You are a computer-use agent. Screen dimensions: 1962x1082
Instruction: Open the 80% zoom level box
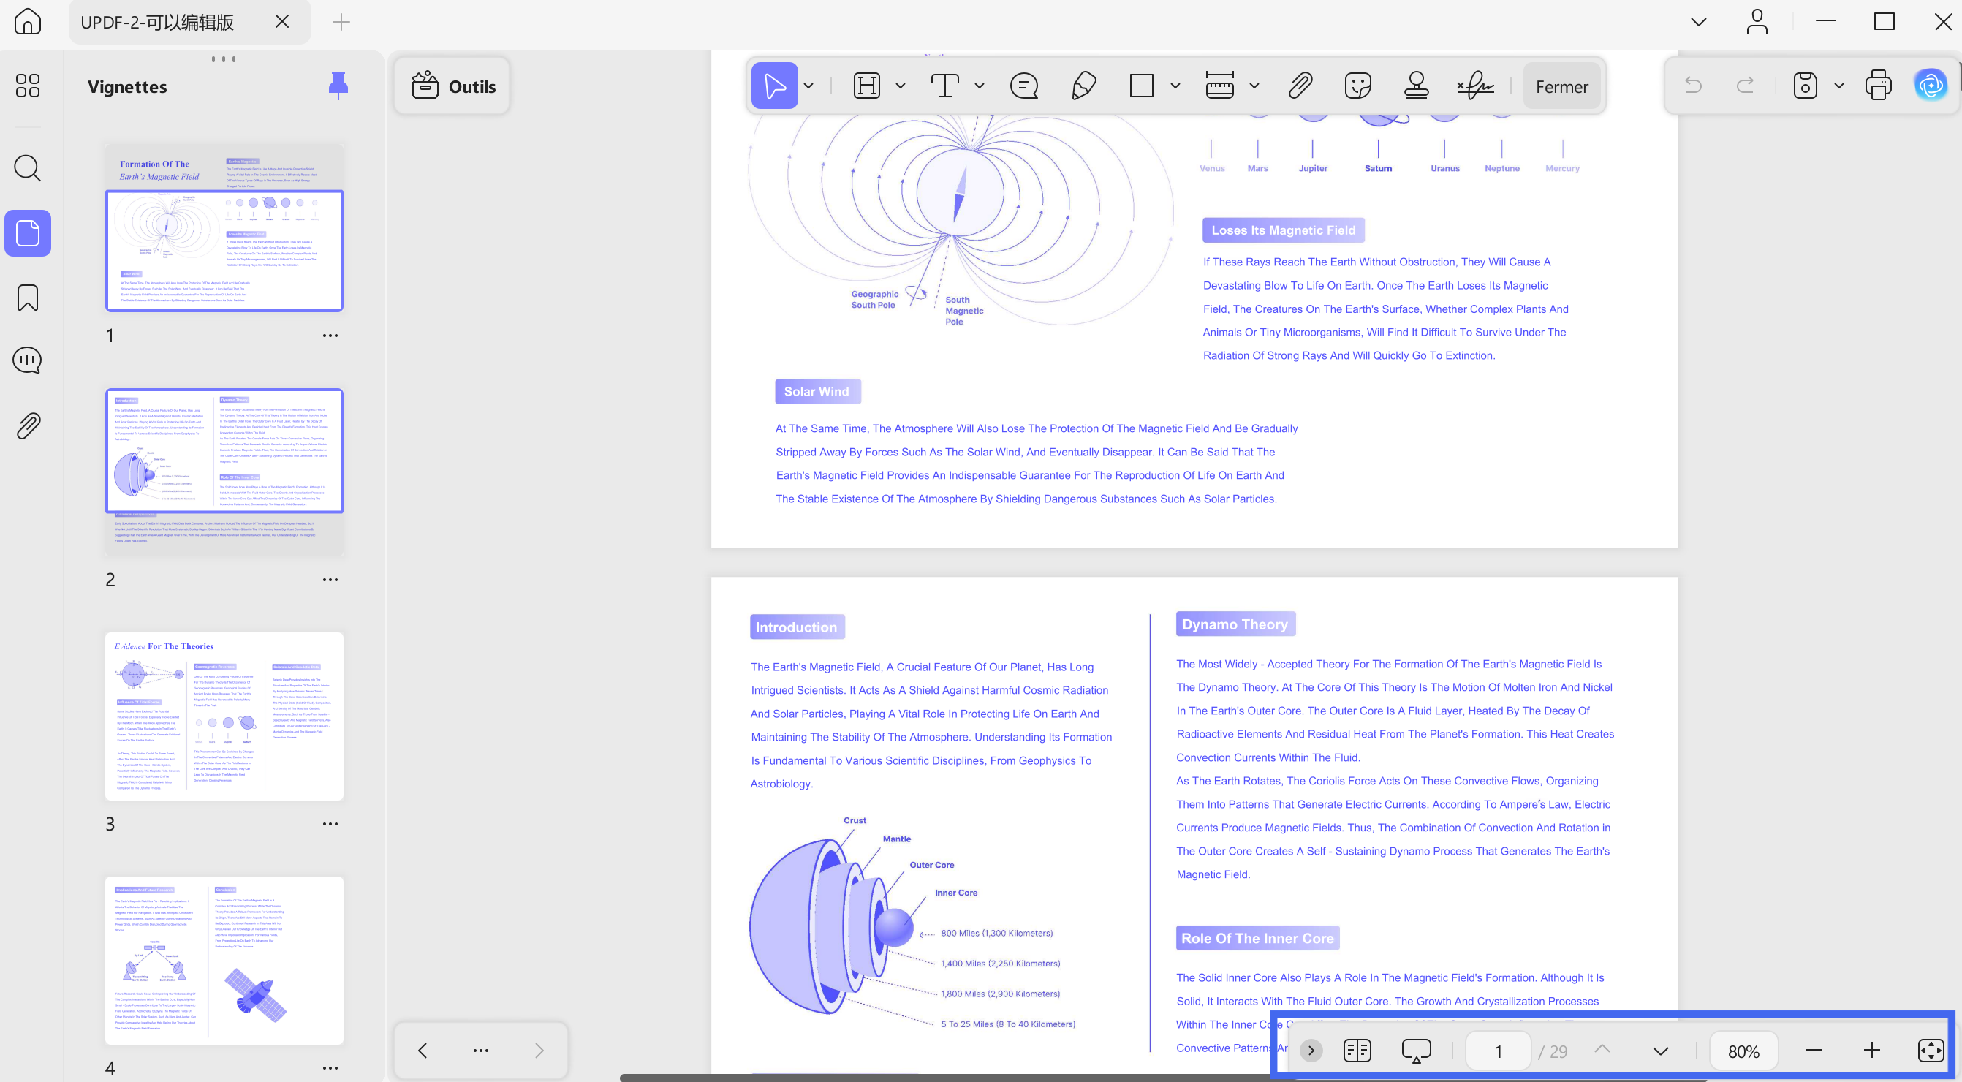[1743, 1051]
